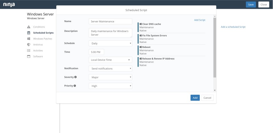
Task: Click the Name input field
Action: 110,22
